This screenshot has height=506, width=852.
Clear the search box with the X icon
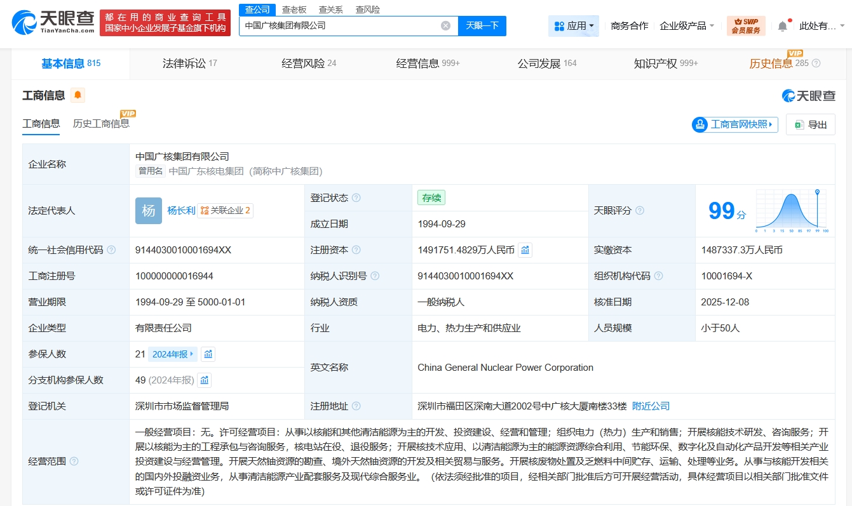[x=445, y=26]
